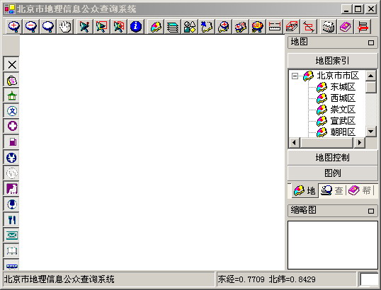Viewport: 381px width, 290px height.
Task: Collapse the 北京市市区 tree node
Action: (295, 76)
